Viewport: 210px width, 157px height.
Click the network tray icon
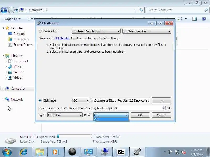177,152
